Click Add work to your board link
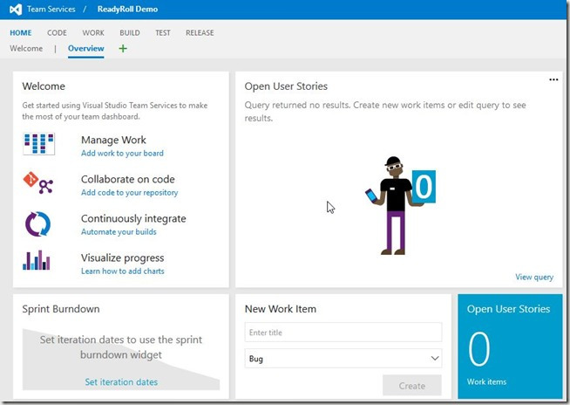 tap(122, 154)
